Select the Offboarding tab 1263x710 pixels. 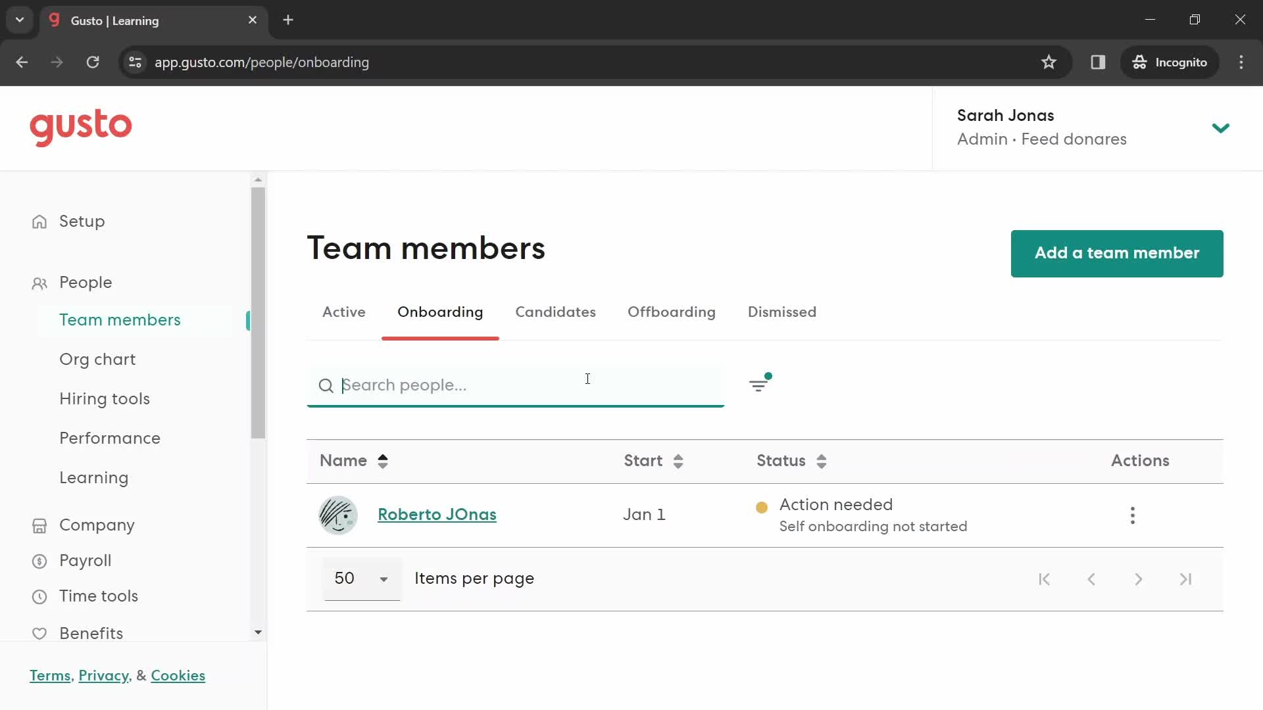[x=672, y=312]
